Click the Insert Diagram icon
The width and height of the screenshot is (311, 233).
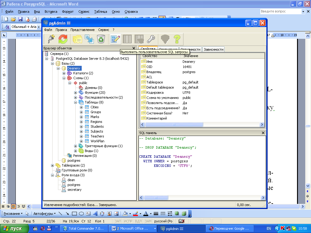click(102, 214)
